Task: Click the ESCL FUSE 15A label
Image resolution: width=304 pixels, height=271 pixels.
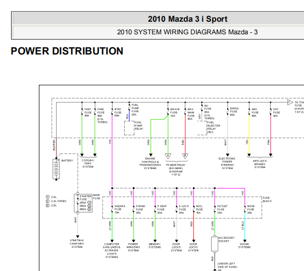Action: (x=199, y=209)
